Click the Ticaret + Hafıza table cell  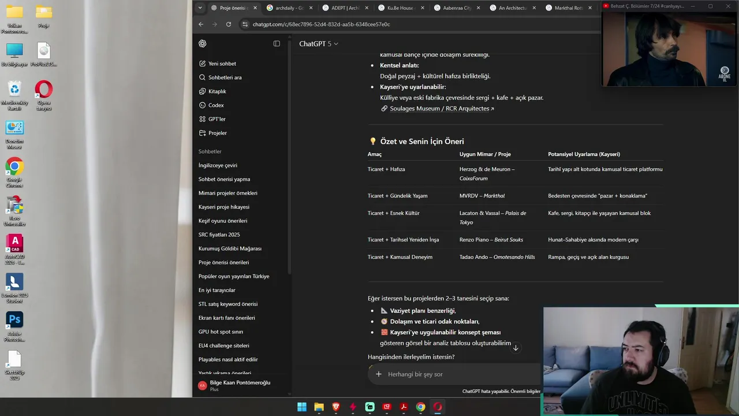point(386,169)
